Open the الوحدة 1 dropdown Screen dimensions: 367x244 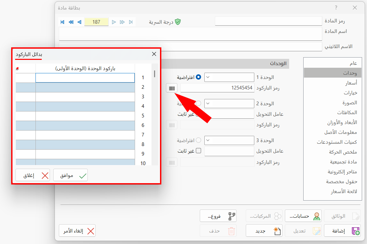point(229,77)
